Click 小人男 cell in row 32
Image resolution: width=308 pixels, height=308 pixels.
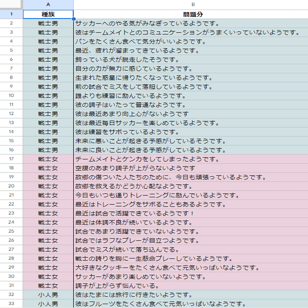(x=48, y=294)
